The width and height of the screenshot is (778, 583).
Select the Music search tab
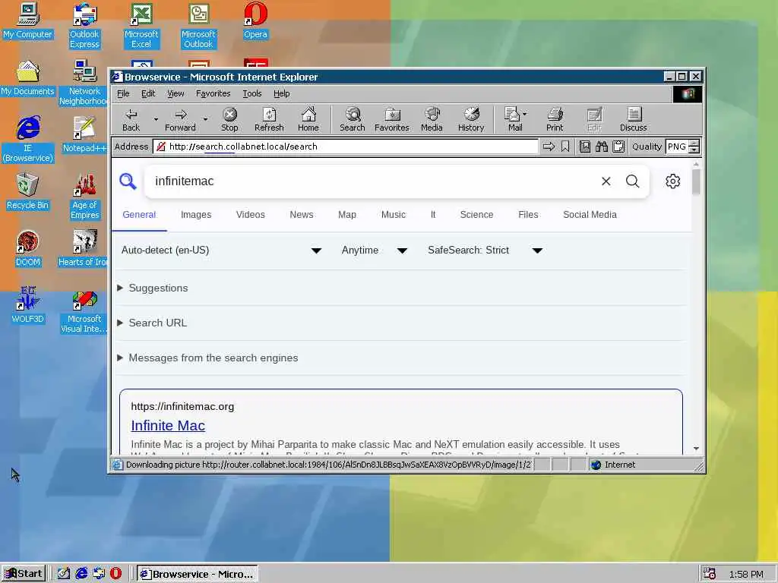393,215
